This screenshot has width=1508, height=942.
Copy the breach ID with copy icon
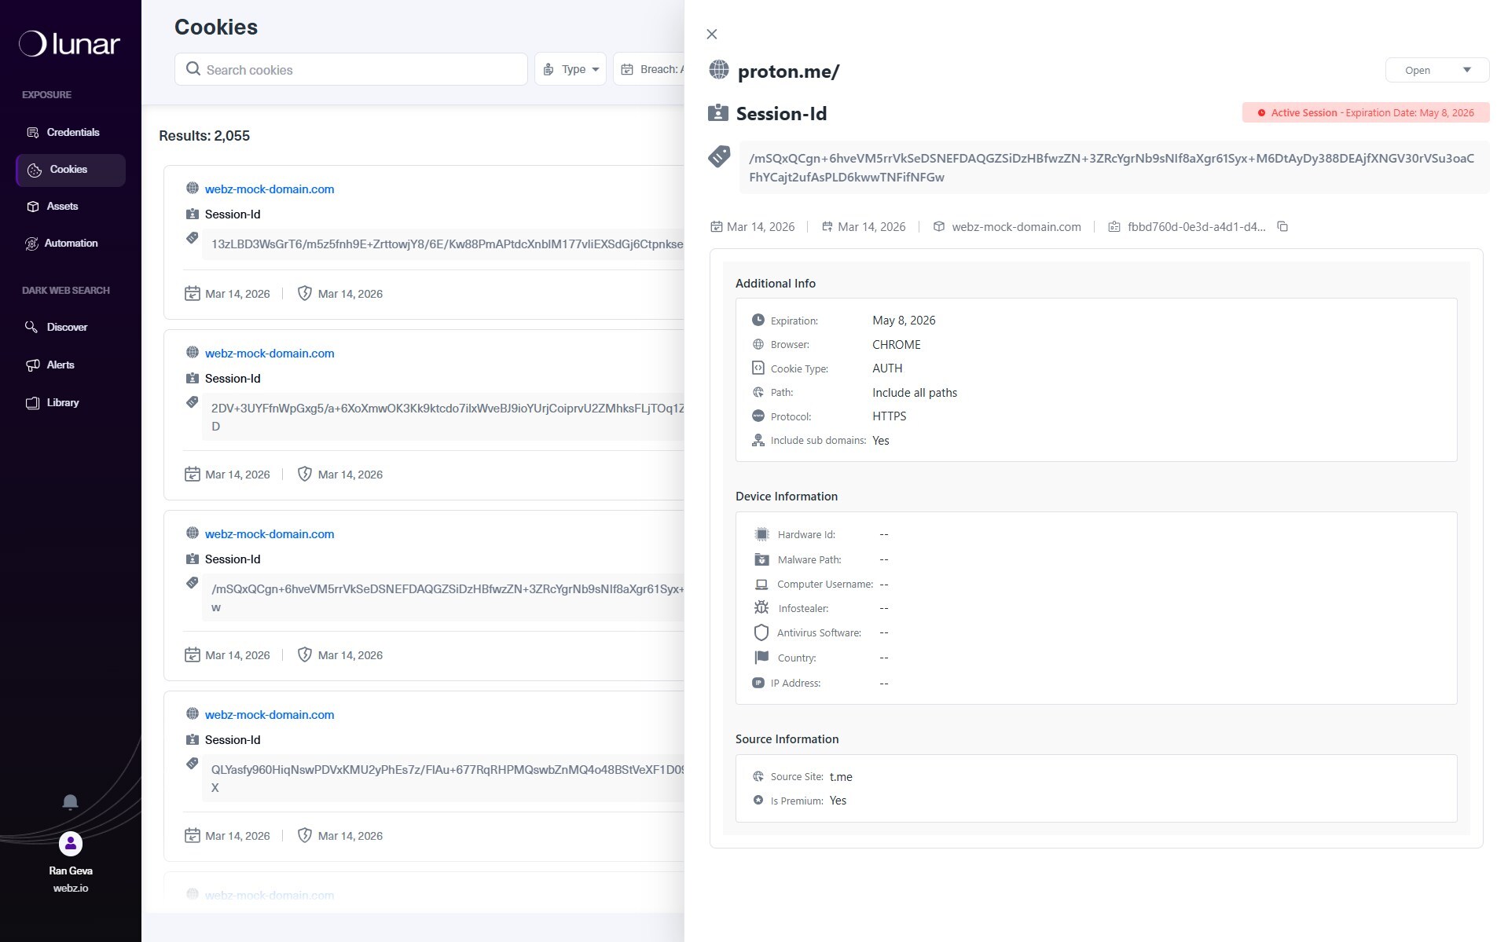click(1282, 227)
